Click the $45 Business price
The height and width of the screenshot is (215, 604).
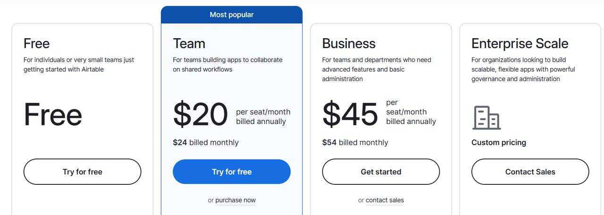pos(350,115)
